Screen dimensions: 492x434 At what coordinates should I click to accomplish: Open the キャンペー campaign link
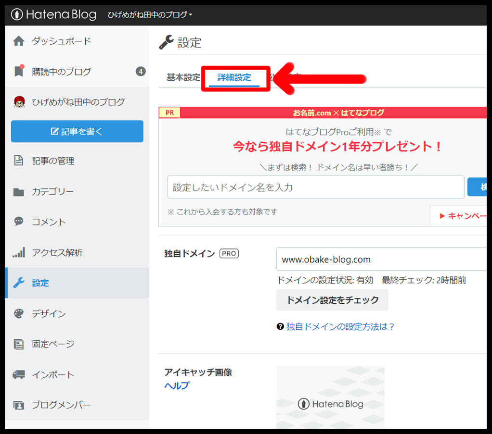[x=462, y=216]
